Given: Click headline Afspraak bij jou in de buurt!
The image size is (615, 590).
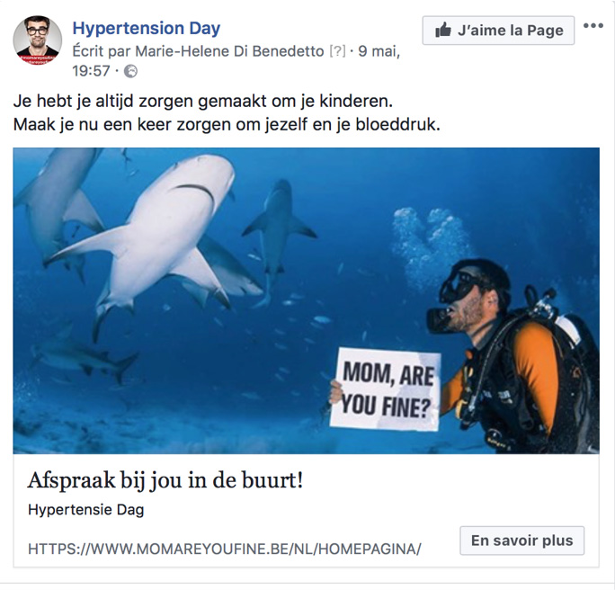Looking at the screenshot, I should click(x=165, y=480).
